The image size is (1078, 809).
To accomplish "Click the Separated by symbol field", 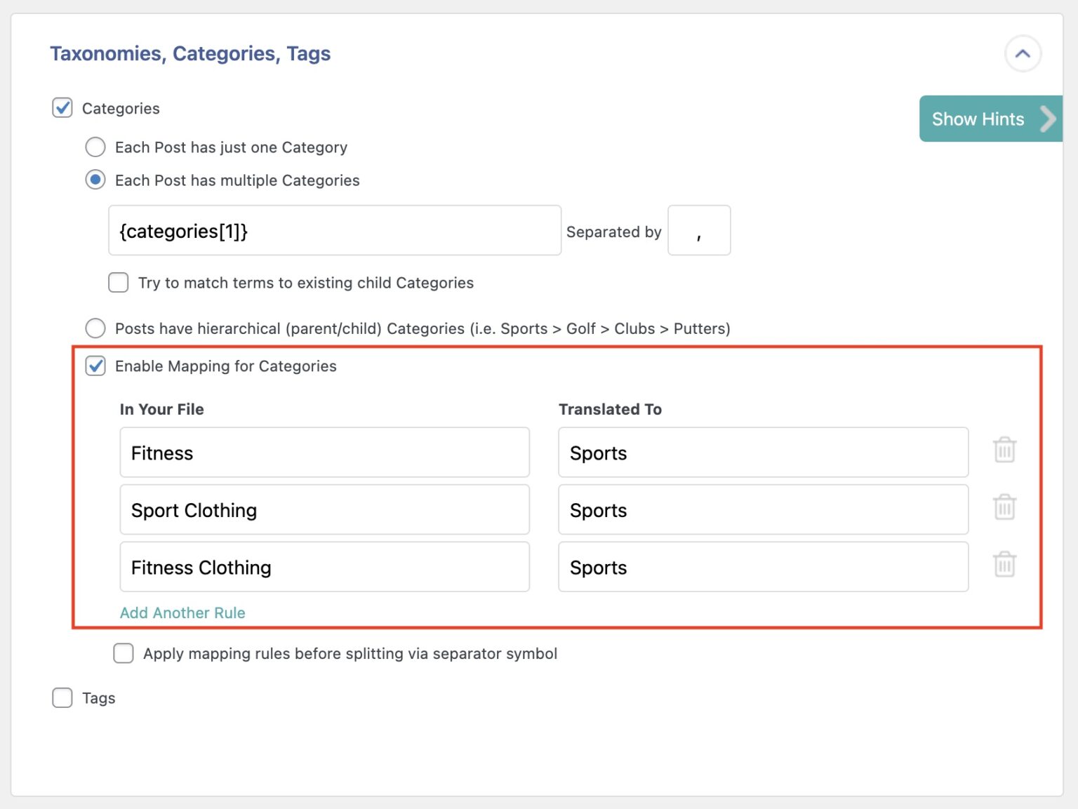I will [x=699, y=231].
